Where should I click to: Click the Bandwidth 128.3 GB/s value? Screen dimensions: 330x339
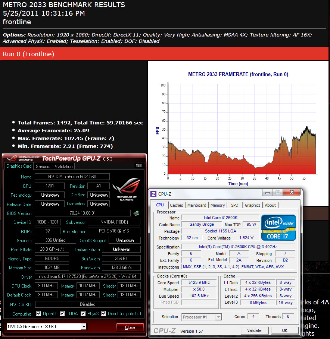[121, 267]
